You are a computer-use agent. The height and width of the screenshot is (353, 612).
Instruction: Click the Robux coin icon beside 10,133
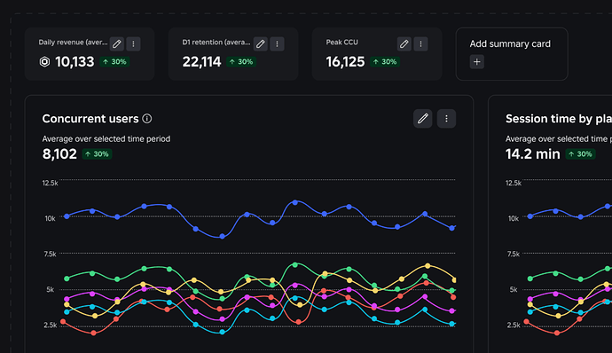pyautogui.click(x=45, y=62)
